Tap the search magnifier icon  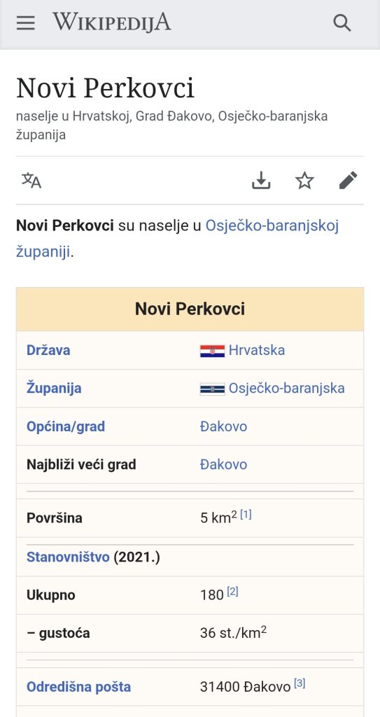342,22
